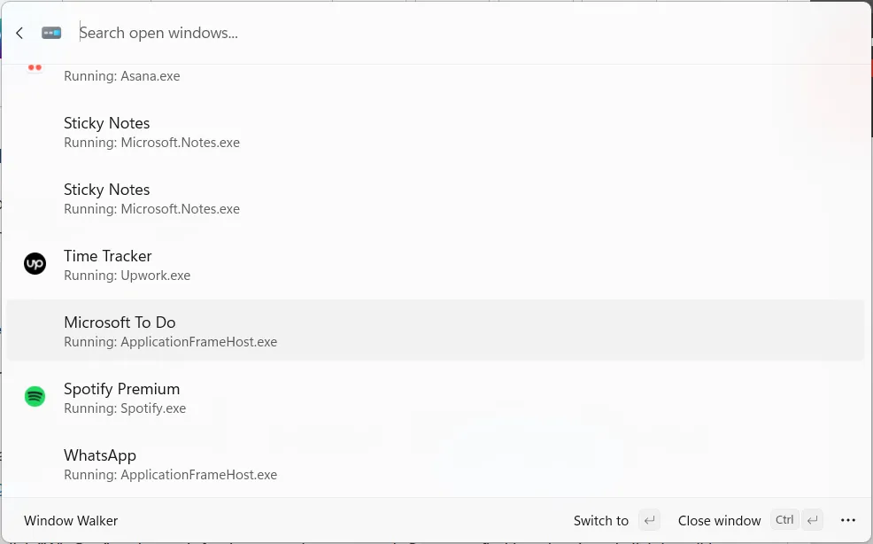The width and height of the screenshot is (873, 544).
Task: Click the Enter icon after the Ctrl badge
Action: click(x=812, y=520)
